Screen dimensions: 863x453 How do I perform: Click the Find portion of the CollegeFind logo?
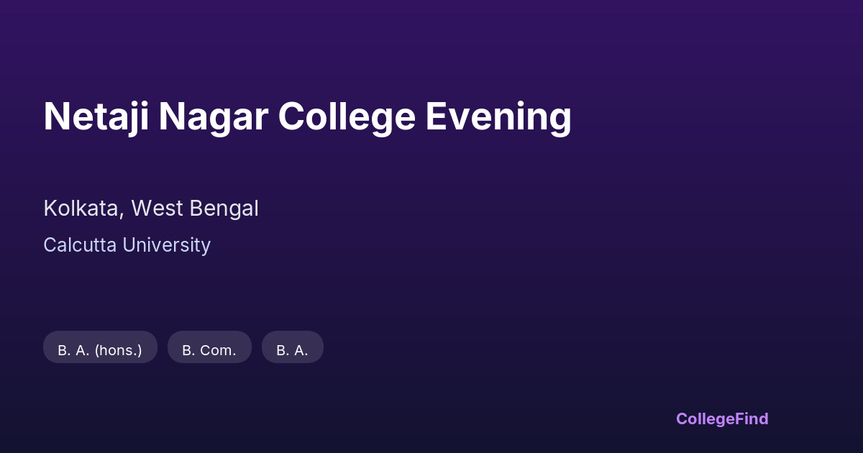pos(752,418)
